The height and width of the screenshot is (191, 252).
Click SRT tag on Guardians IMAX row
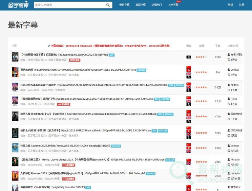(171, 85)
